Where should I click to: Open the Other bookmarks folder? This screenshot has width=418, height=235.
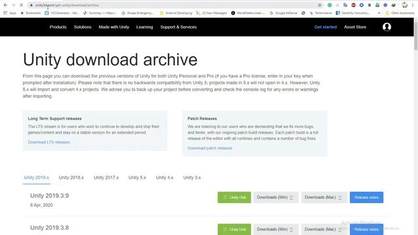click(x=400, y=13)
